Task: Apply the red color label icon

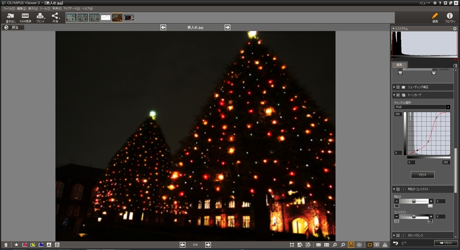Action: [x=25, y=245]
